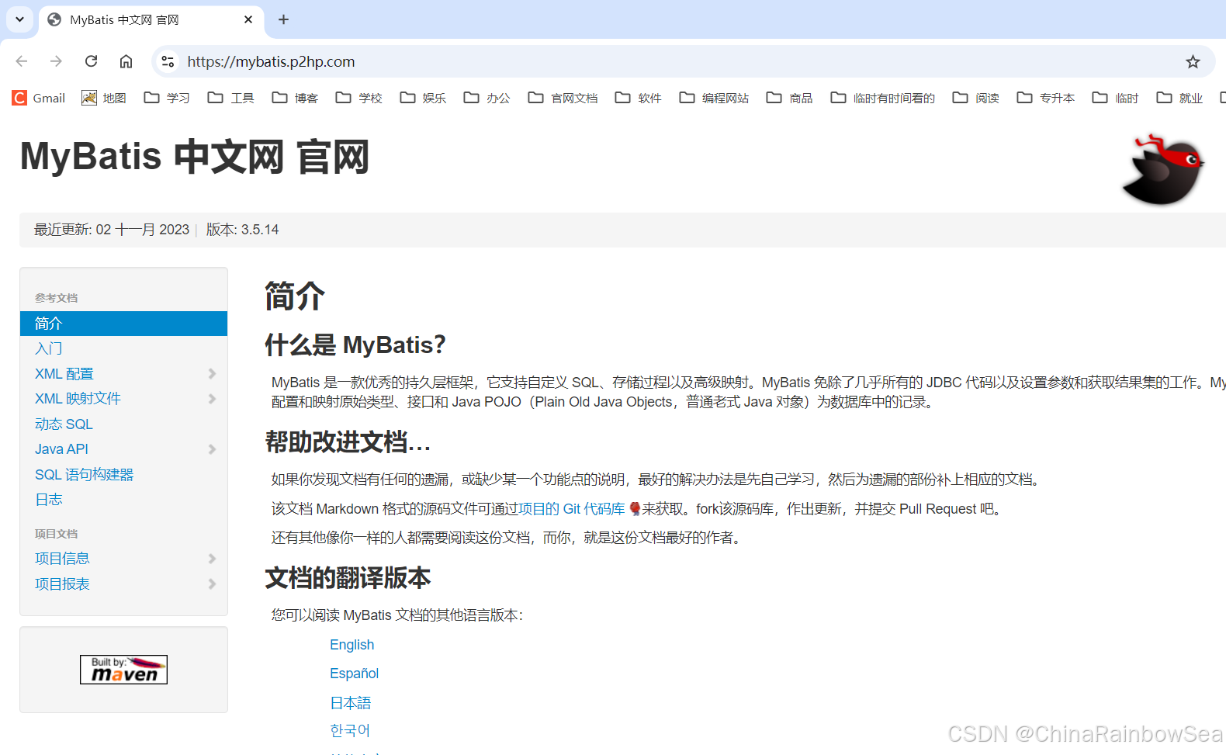Screen dimensions: 1226x755
Task: Bookmark this page with the star icon
Action: pos(1193,61)
